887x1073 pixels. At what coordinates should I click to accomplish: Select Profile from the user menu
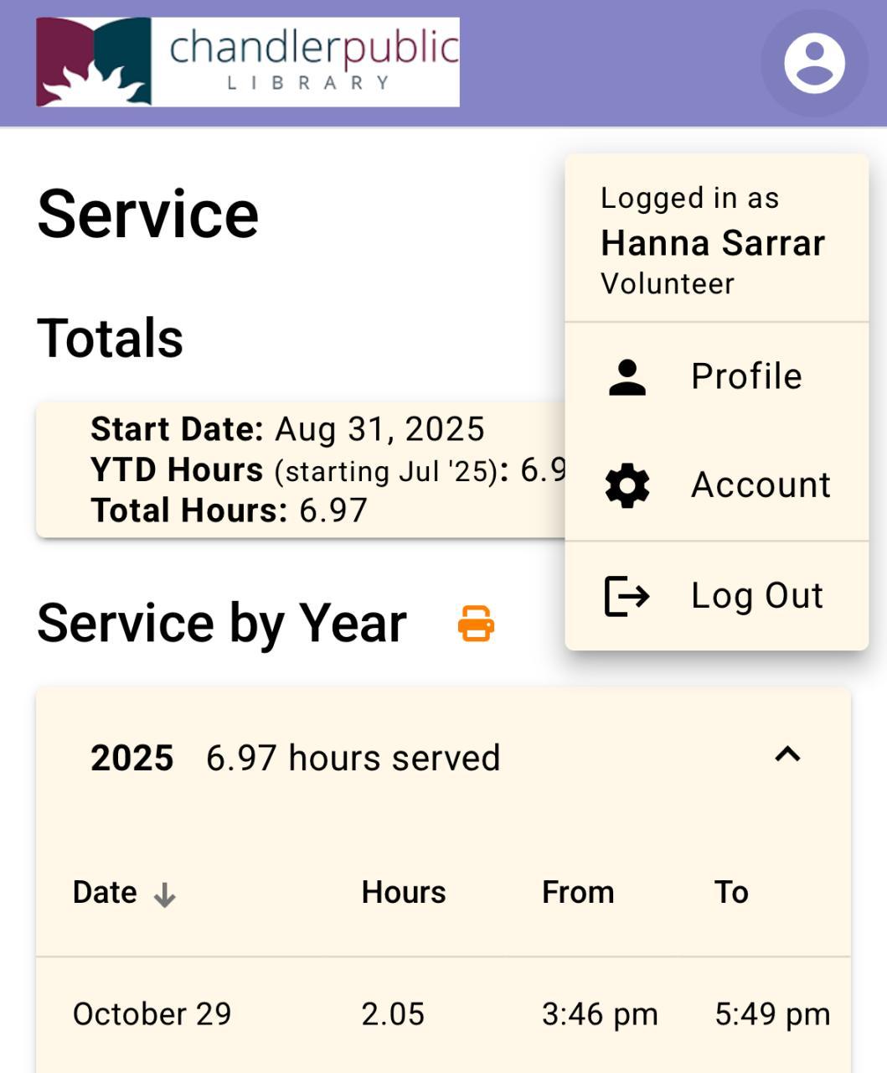pyautogui.click(x=745, y=376)
